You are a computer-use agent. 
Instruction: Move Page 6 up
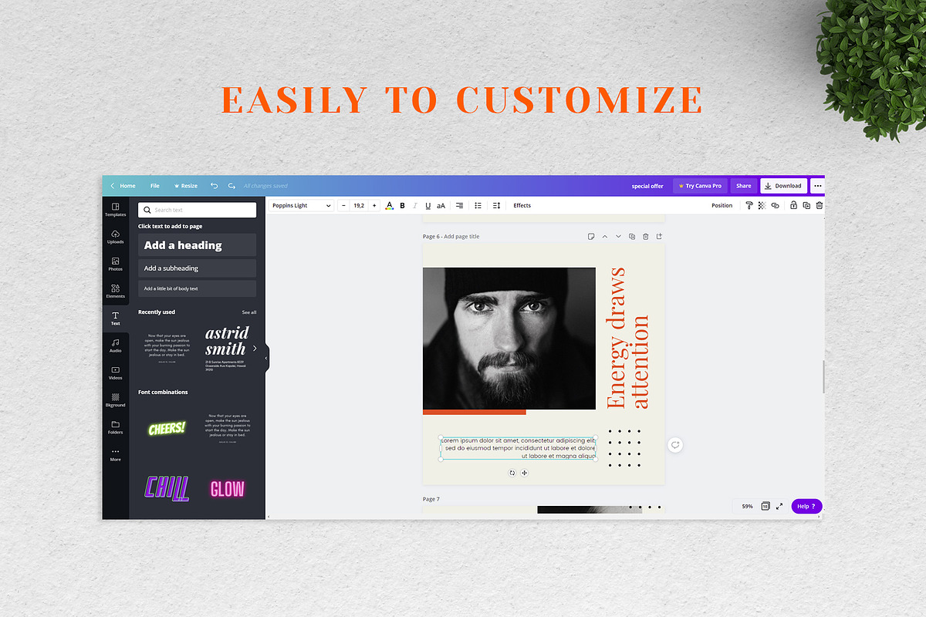point(604,236)
